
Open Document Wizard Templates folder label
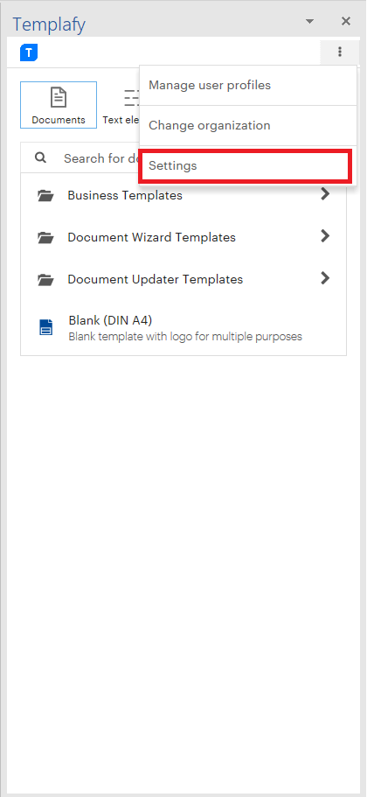pyautogui.click(x=152, y=237)
